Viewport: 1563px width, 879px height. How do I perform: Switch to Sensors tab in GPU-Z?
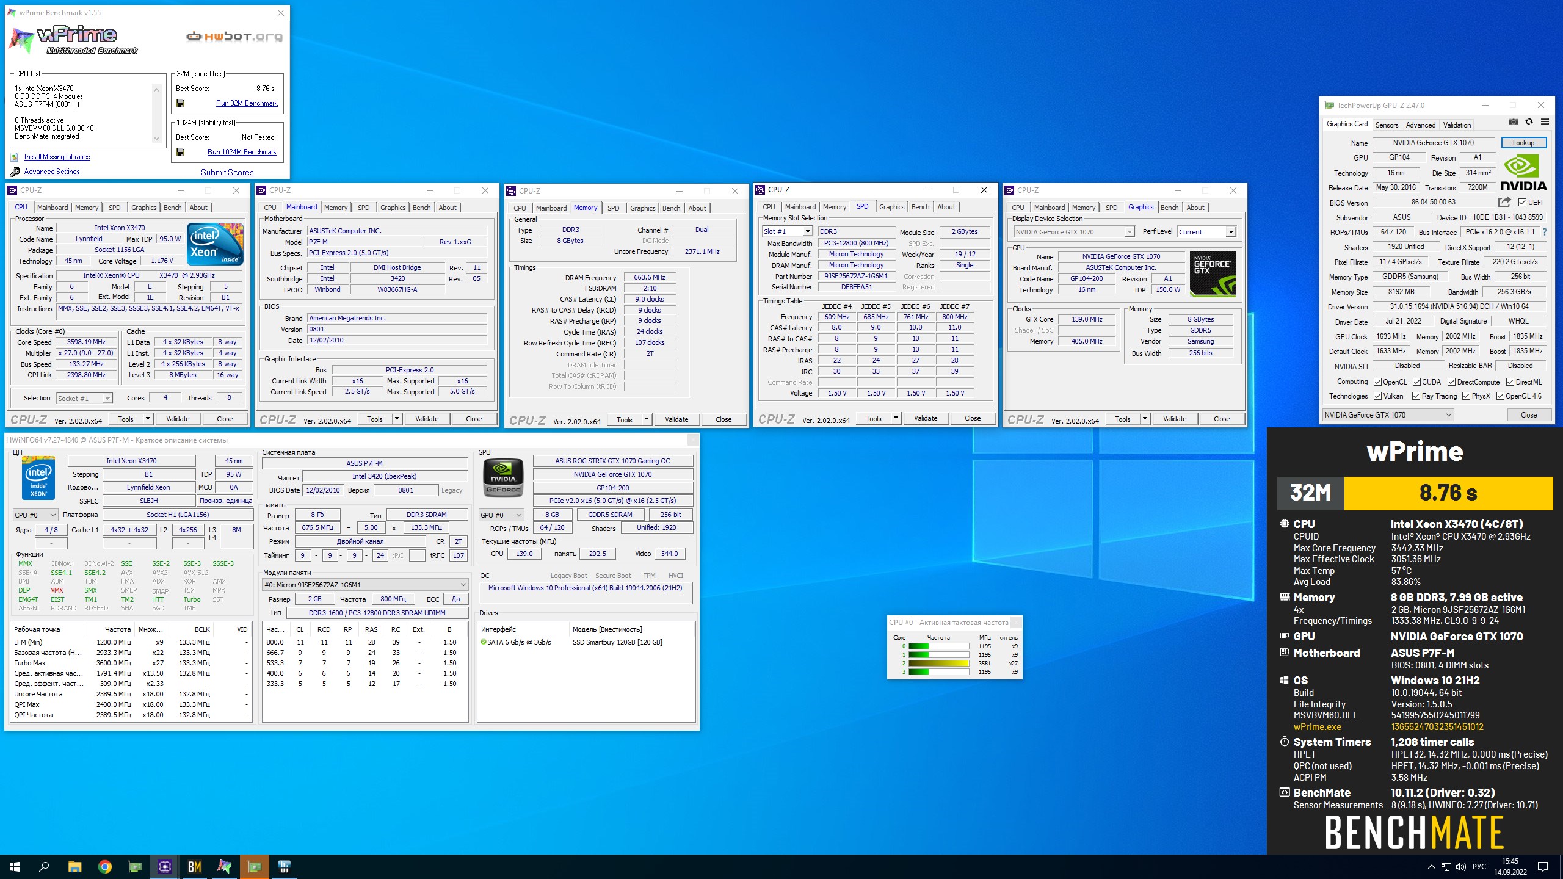pos(1387,125)
